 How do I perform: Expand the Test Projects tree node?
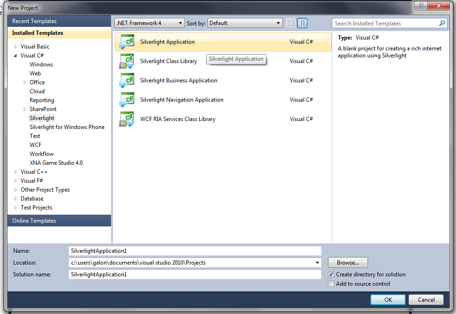click(x=16, y=208)
